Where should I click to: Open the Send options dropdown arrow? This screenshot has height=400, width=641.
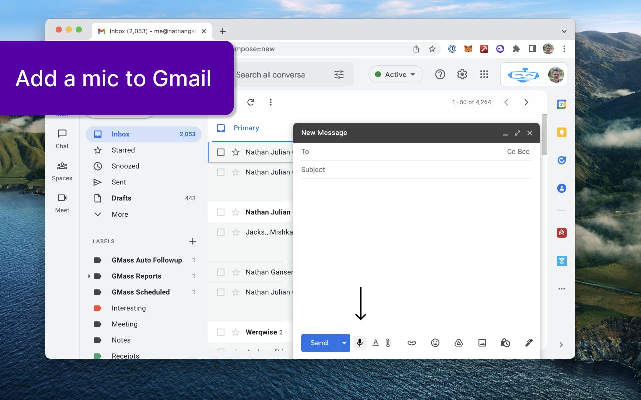[x=344, y=343]
